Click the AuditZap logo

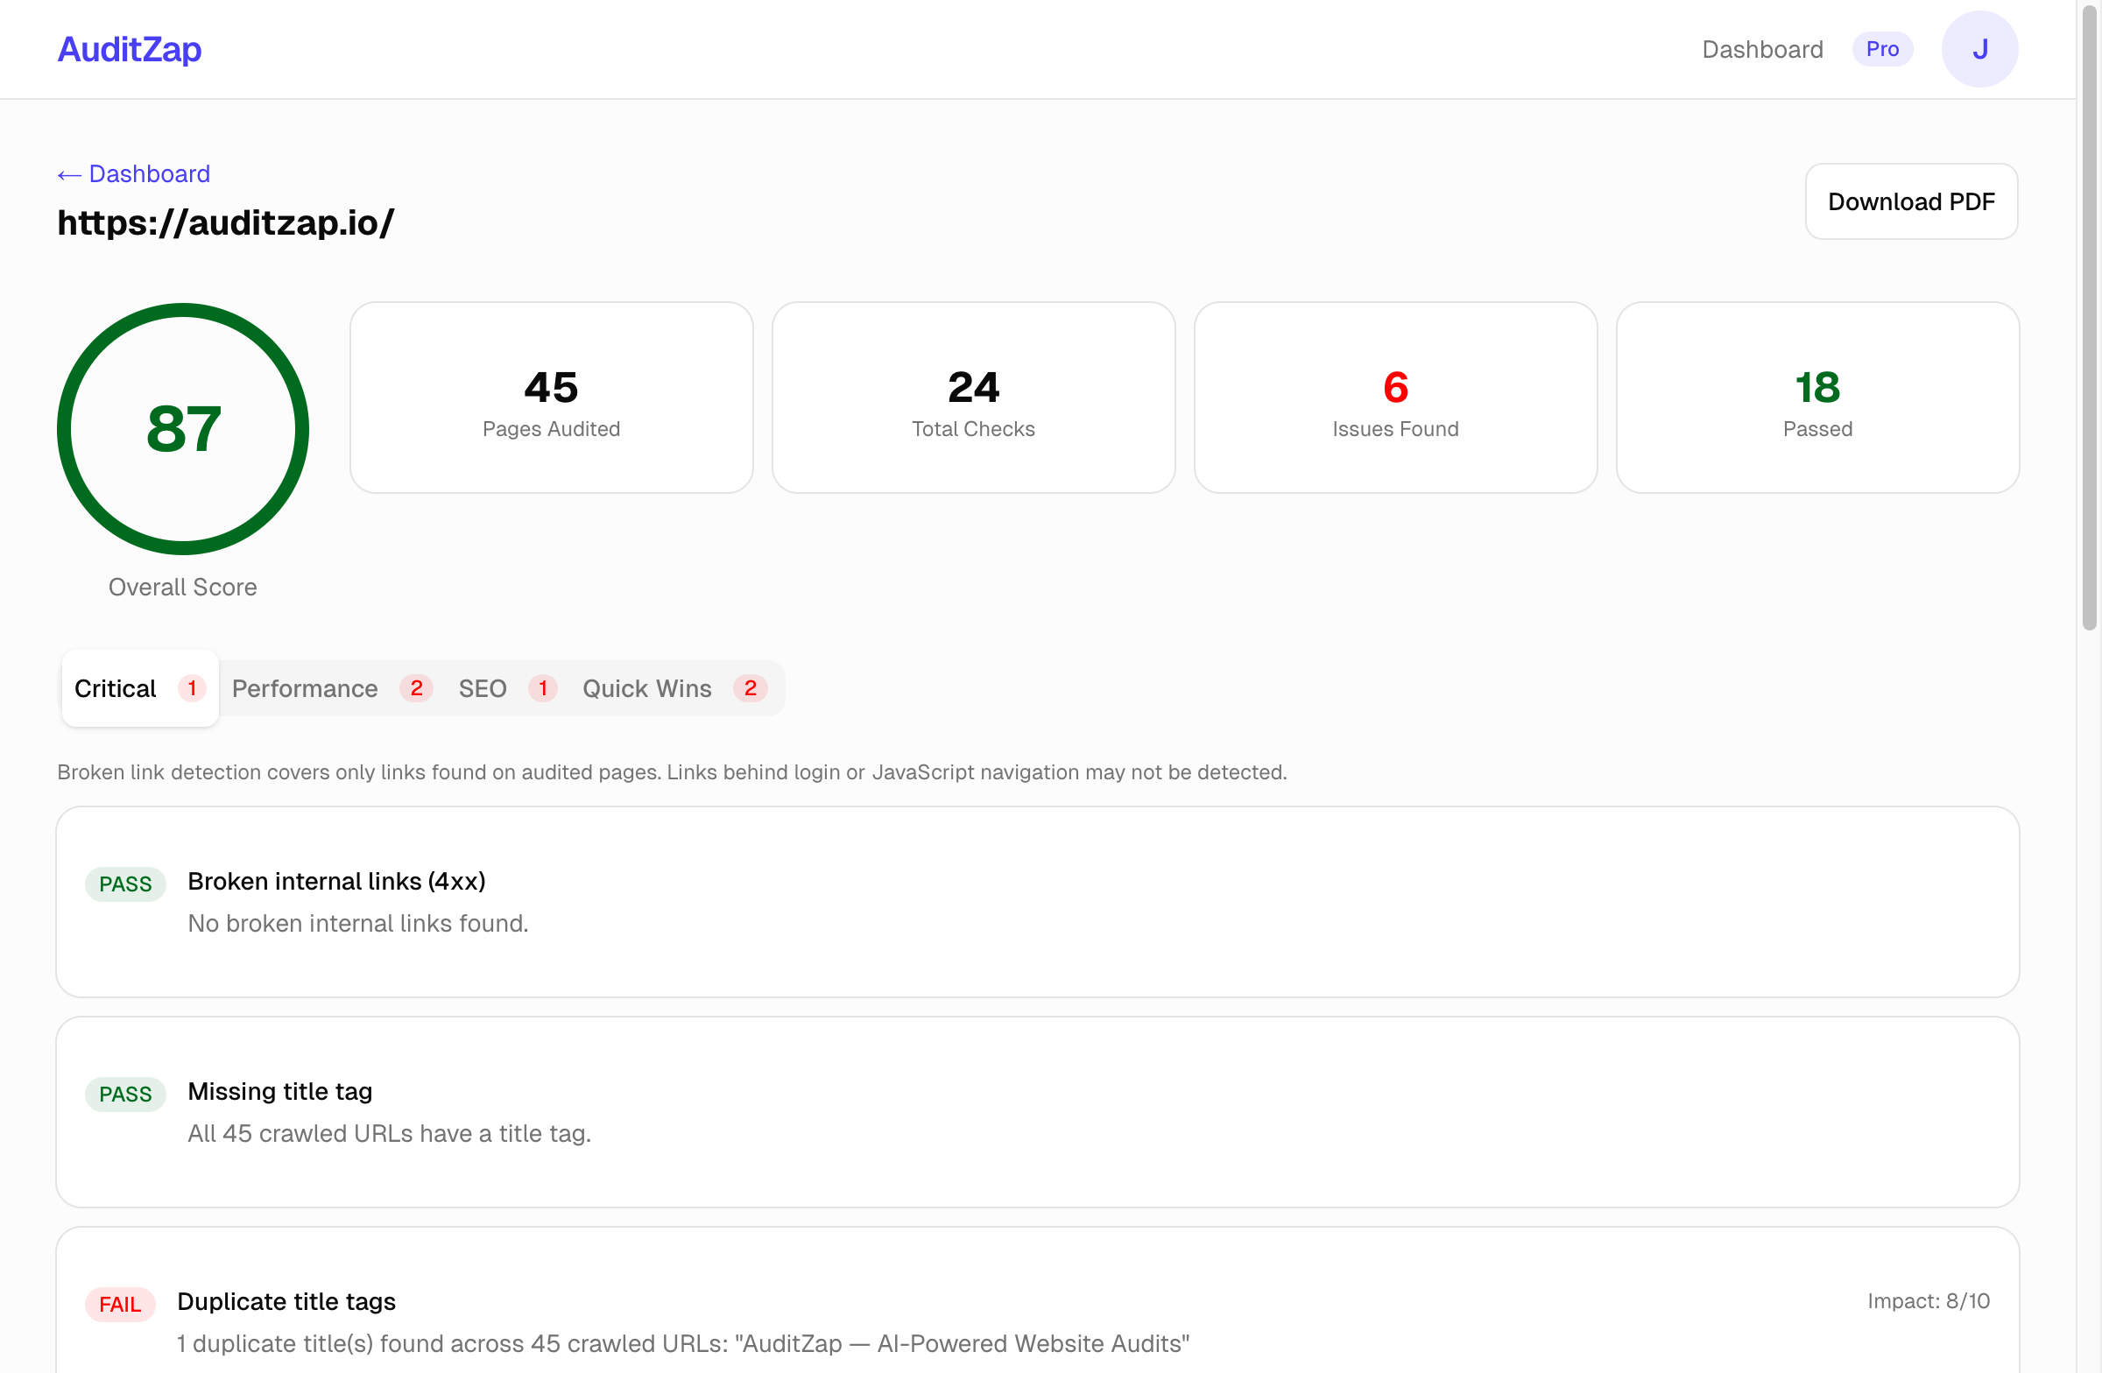click(129, 49)
